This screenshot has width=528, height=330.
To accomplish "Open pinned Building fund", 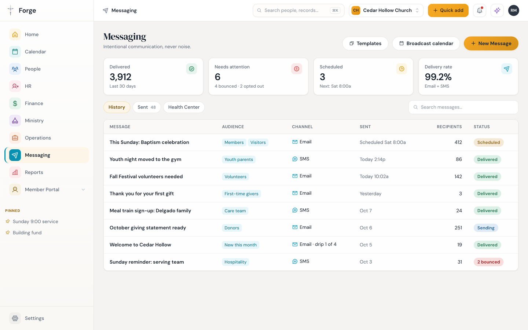I will 27,232.
